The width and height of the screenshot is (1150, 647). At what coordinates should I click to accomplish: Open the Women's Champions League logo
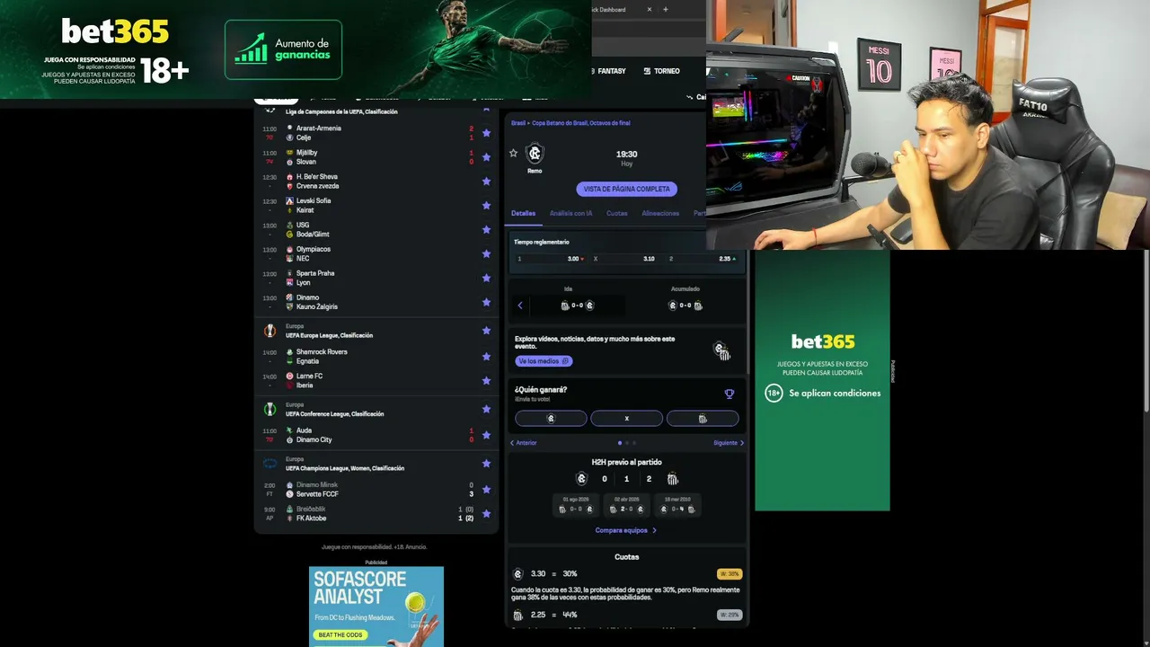tap(270, 464)
